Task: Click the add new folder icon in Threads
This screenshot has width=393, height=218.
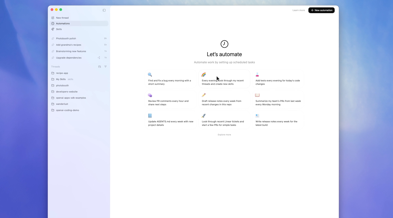Action: 100,67
